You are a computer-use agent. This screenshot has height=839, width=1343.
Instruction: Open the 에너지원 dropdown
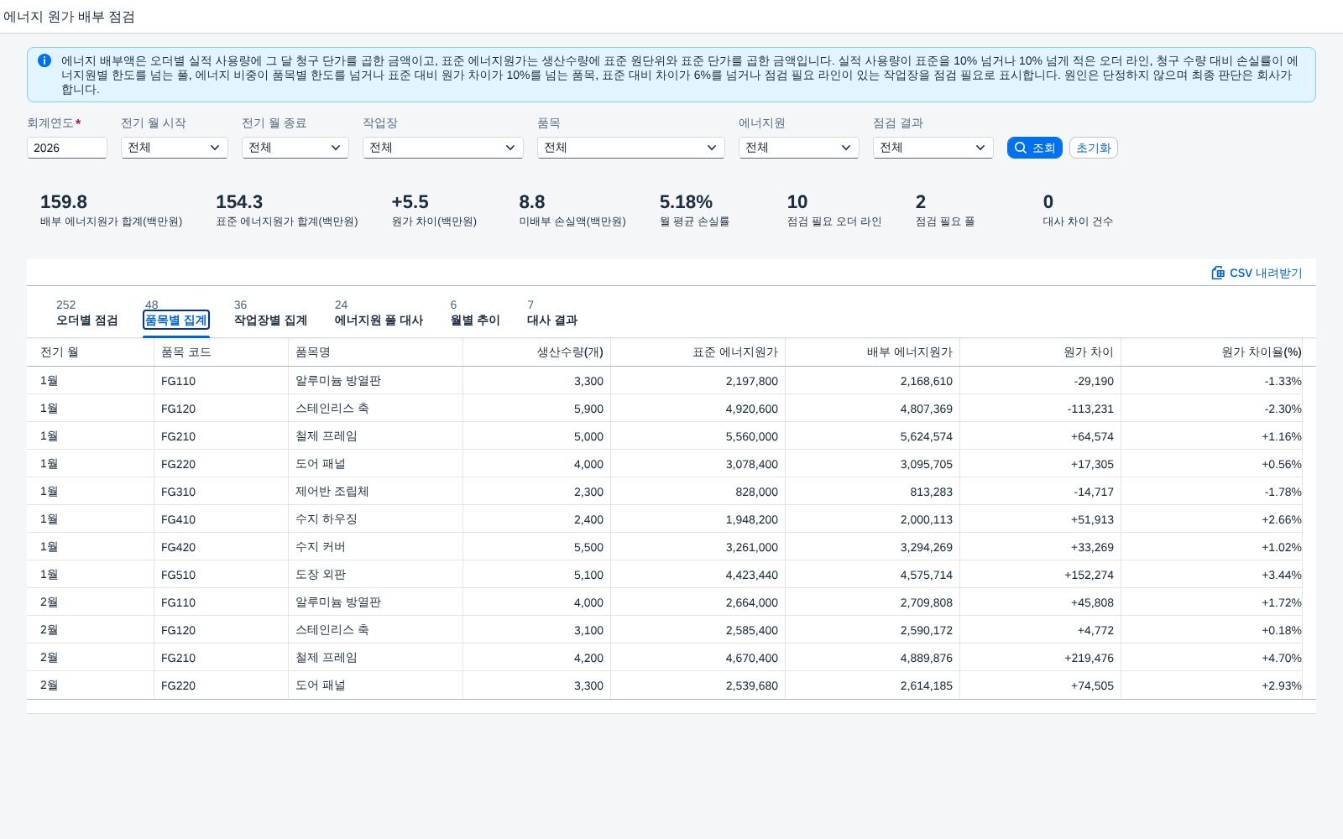[799, 148]
